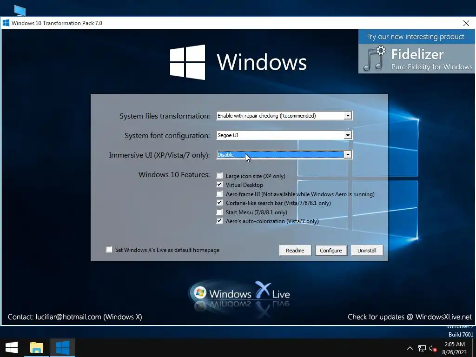Click the large Windows logo banner
476x357 pixels.
(x=238, y=62)
